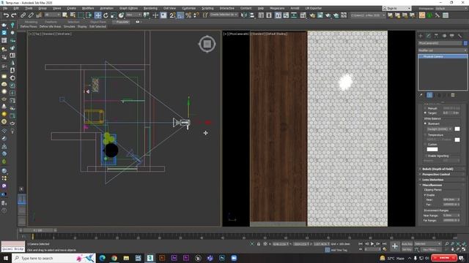Select the Target exposure radio button

(x=425, y=113)
